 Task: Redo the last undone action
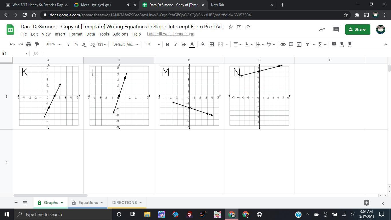tap(20, 44)
